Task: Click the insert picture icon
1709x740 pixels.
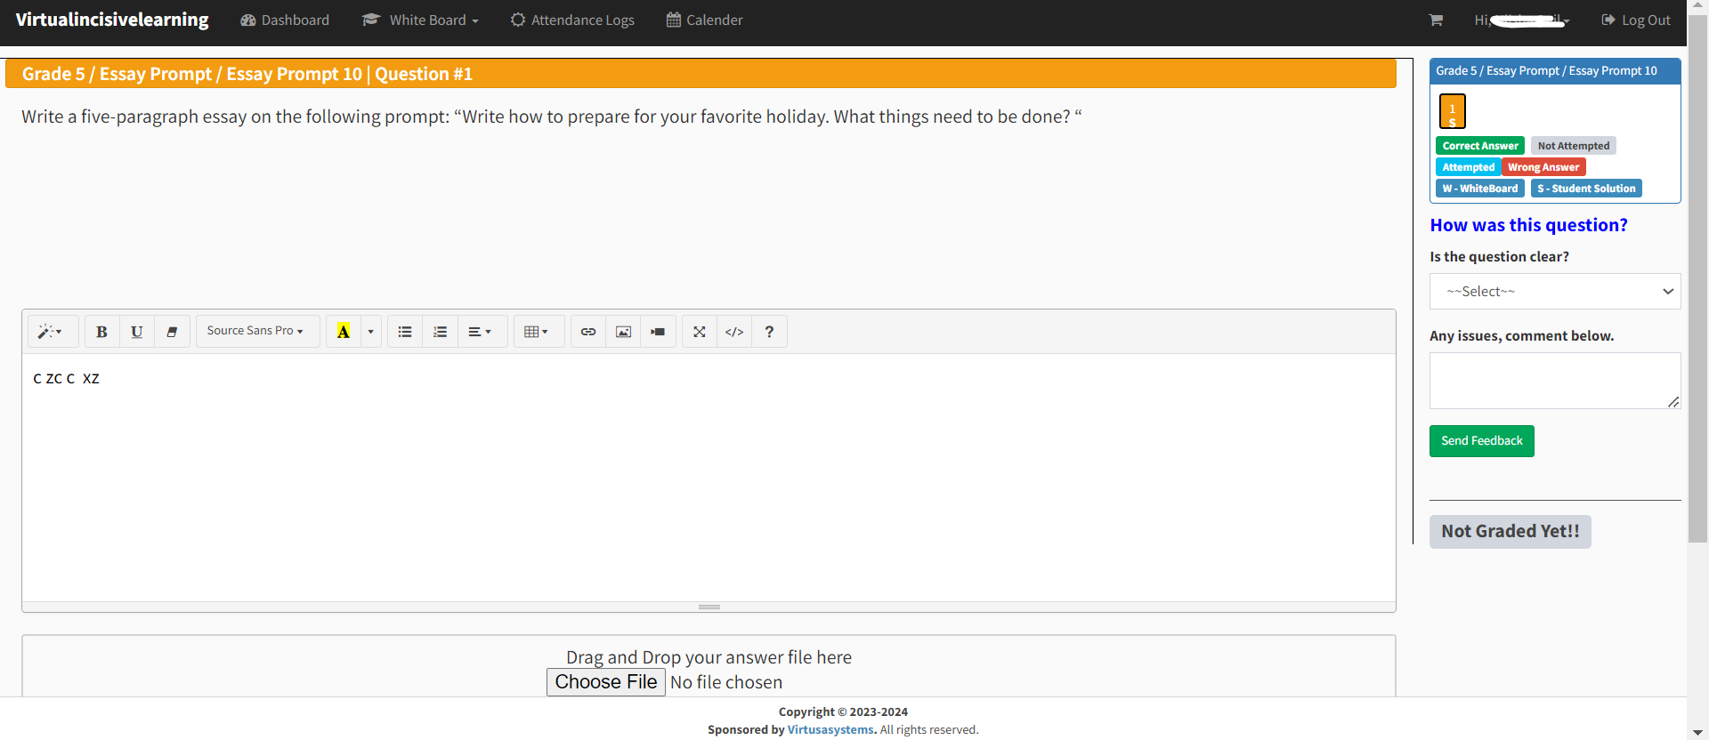Action: click(x=623, y=332)
